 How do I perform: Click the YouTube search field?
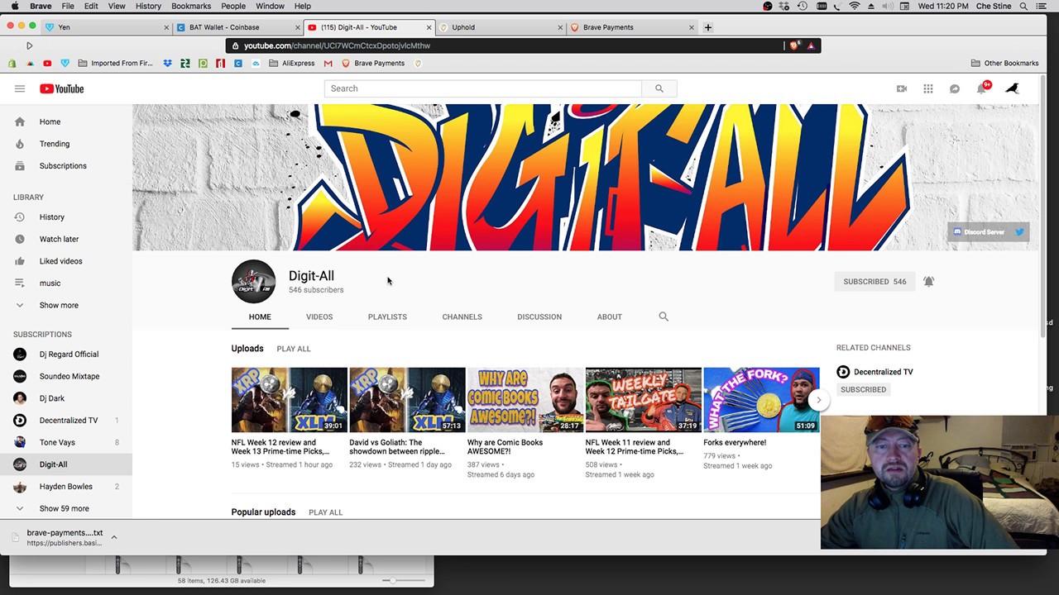483,88
